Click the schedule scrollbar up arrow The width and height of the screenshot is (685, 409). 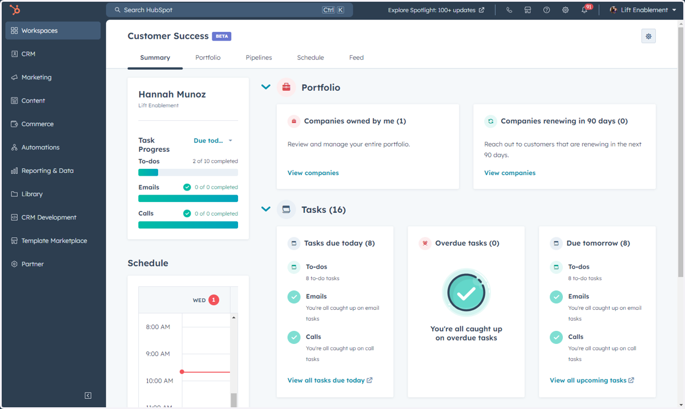click(233, 317)
